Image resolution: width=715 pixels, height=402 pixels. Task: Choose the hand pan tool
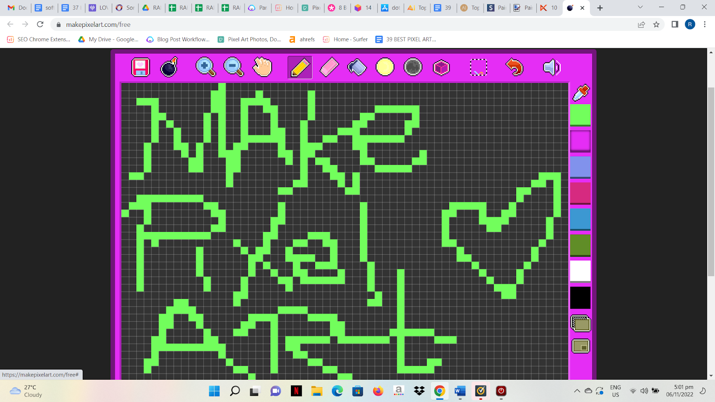tap(262, 67)
